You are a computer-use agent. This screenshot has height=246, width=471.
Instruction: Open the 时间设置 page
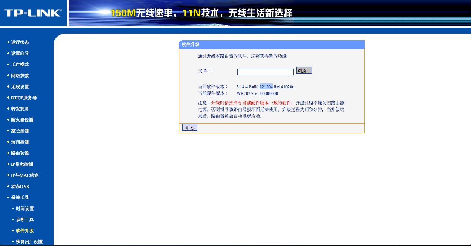[24, 208]
